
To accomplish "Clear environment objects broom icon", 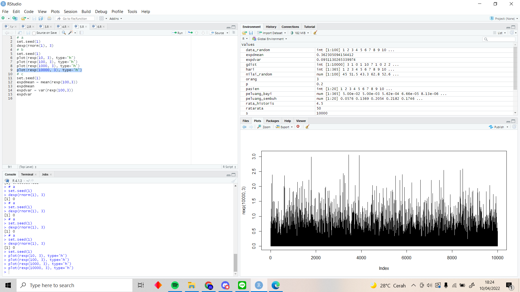I will coord(315,33).
